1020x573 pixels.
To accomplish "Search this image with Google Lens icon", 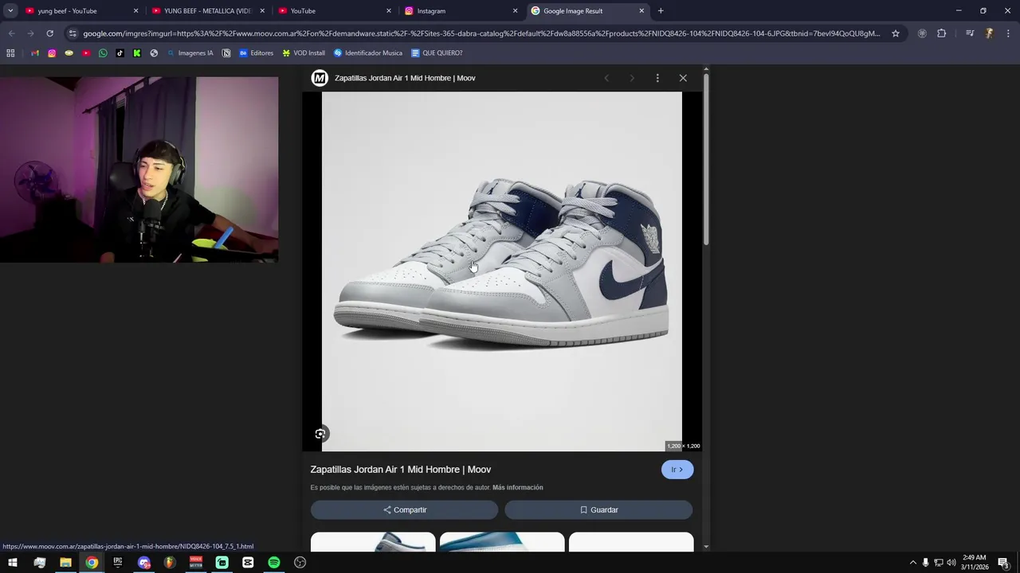I will pyautogui.click(x=320, y=434).
